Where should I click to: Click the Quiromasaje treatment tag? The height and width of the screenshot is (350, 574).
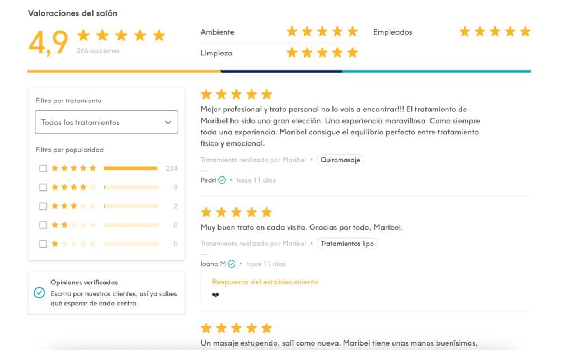point(340,160)
